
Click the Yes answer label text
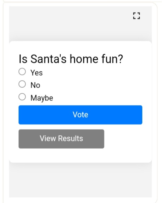(37, 73)
